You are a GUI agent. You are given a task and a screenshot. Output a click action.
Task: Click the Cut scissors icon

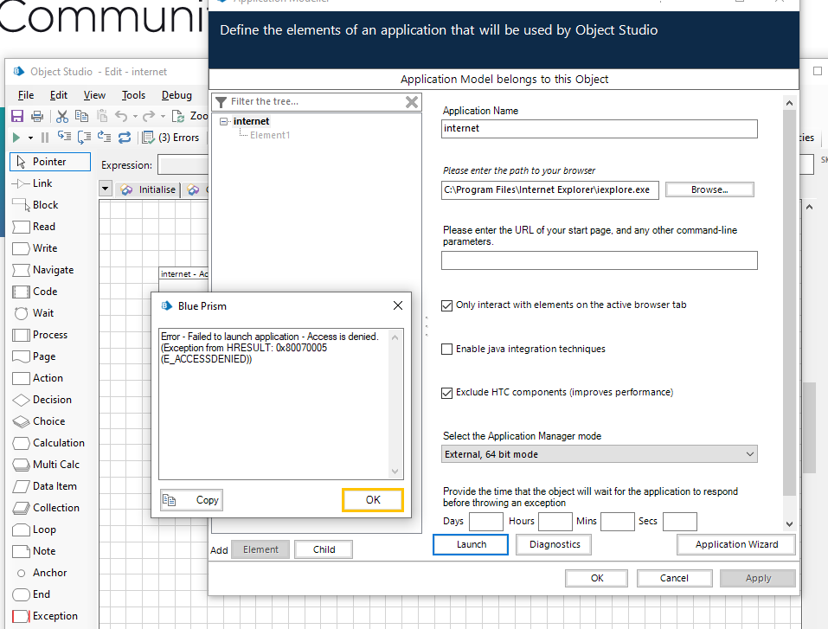click(62, 116)
